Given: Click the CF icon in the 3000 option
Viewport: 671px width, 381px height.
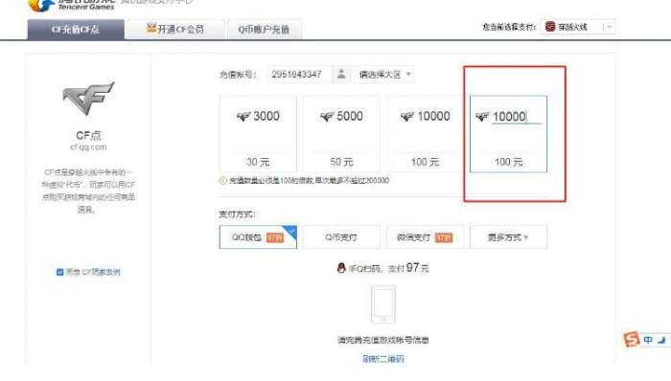Looking at the screenshot, I should pos(243,116).
